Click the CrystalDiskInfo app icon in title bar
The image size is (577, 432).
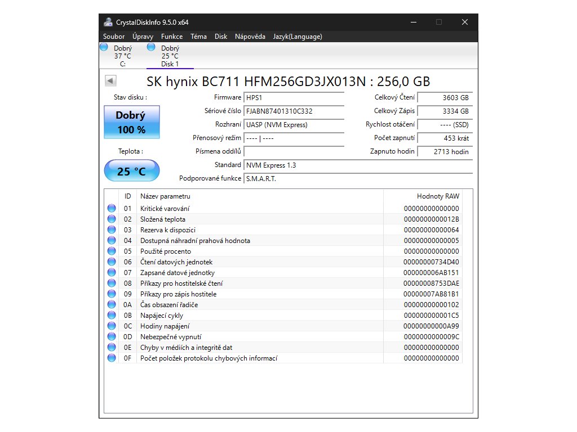click(x=108, y=22)
